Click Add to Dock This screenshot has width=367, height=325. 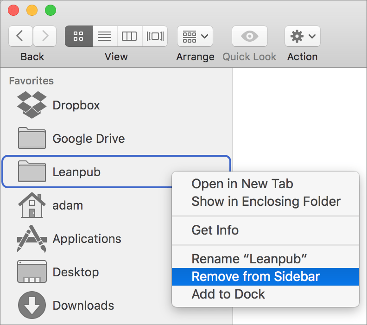[228, 294]
